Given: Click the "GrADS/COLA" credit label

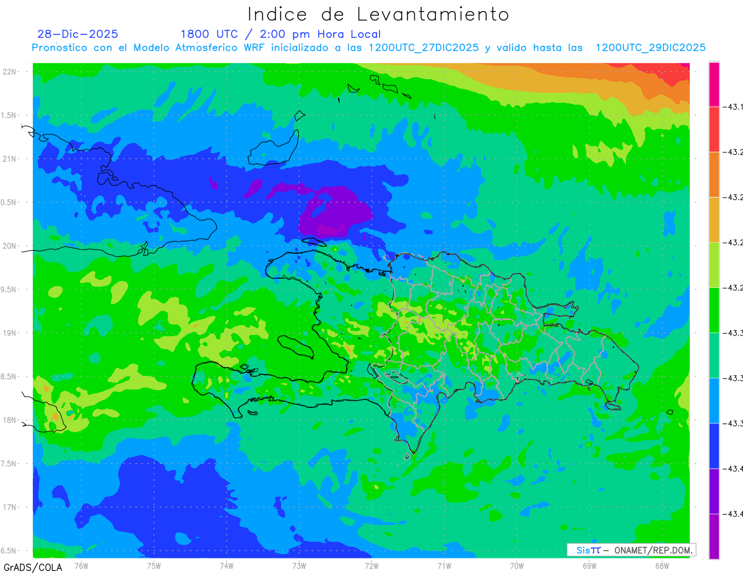Looking at the screenshot, I should tap(32, 567).
